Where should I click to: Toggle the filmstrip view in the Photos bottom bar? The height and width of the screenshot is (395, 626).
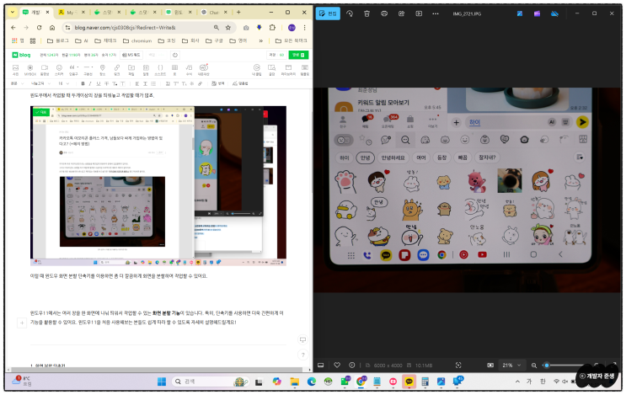[320, 365]
